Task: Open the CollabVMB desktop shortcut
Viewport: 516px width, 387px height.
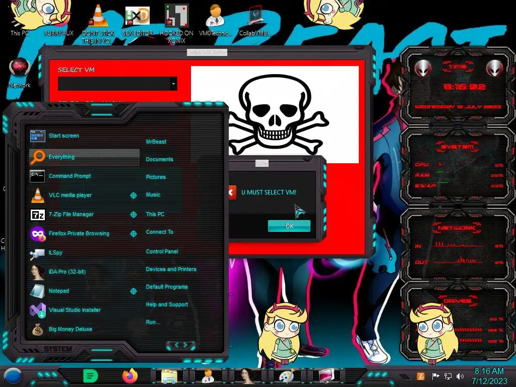Action: 255,21
